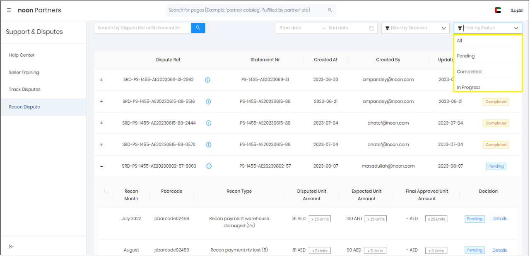Viewport: 530px width, 256px height.
Task: Click the Disputed Unit Amount header
Action: 312,195
